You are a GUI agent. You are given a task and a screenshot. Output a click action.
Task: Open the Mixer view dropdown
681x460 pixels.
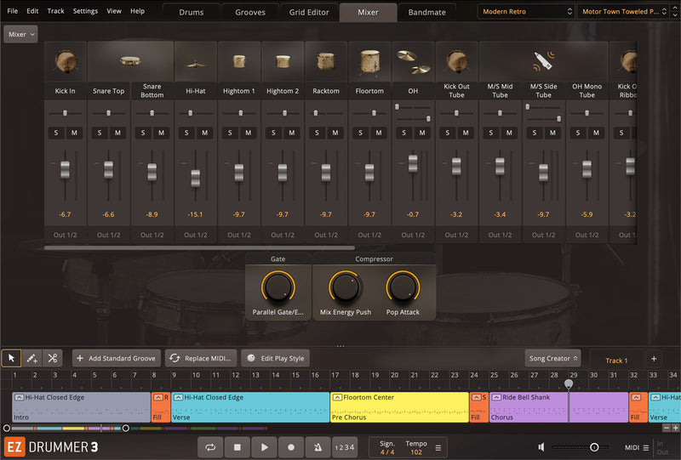[20, 34]
